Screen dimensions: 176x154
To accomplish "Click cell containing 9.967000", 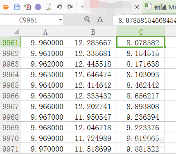I will click(45, 117).
